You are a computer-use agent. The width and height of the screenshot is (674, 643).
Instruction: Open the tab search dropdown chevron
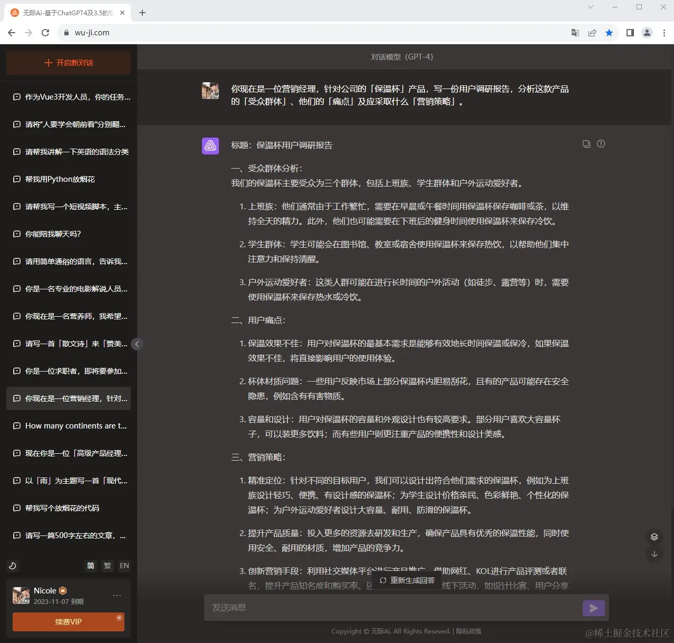(x=591, y=7)
